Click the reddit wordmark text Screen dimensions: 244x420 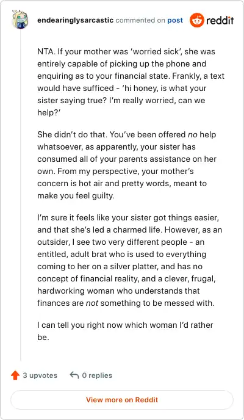click(220, 20)
